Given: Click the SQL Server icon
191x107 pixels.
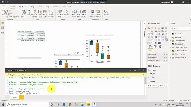Looking at the screenshot, I should (40, 14).
